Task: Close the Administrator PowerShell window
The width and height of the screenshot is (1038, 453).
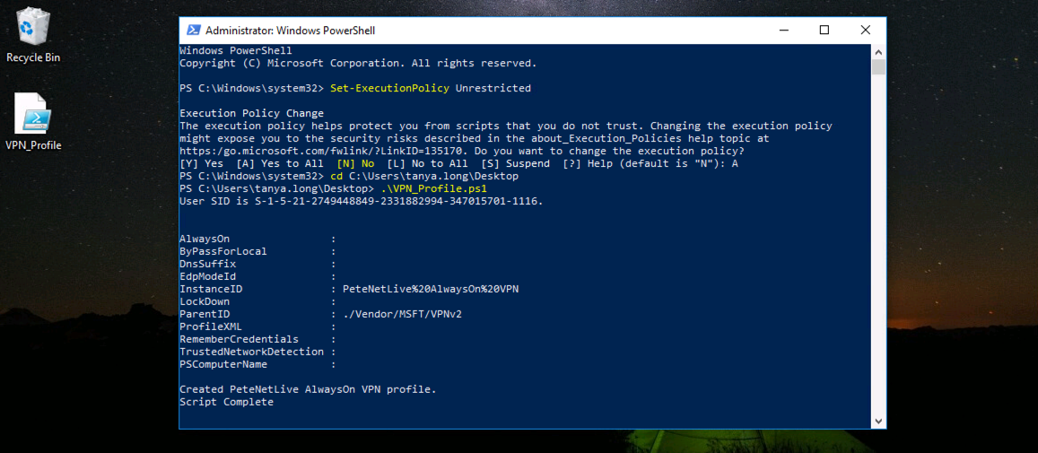Action: point(865,30)
